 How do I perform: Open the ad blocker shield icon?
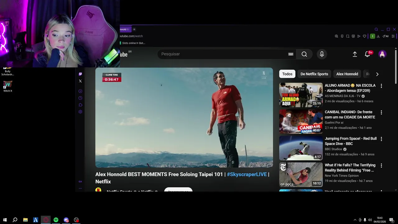point(353,36)
